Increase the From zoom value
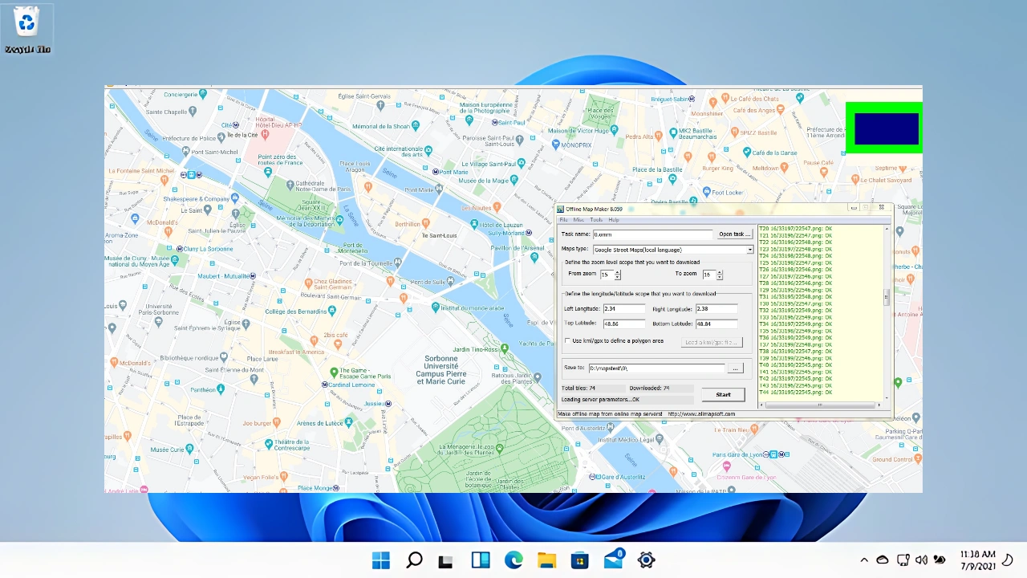This screenshot has width=1027, height=578. 618,272
